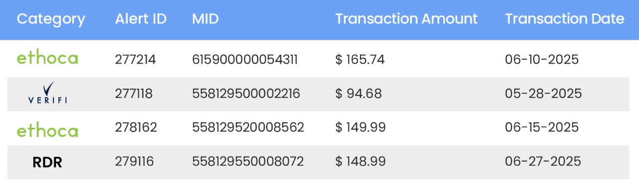The height and width of the screenshot is (196, 639).
Task: Click the Transaction Date column header
Action: (x=565, y=19)
